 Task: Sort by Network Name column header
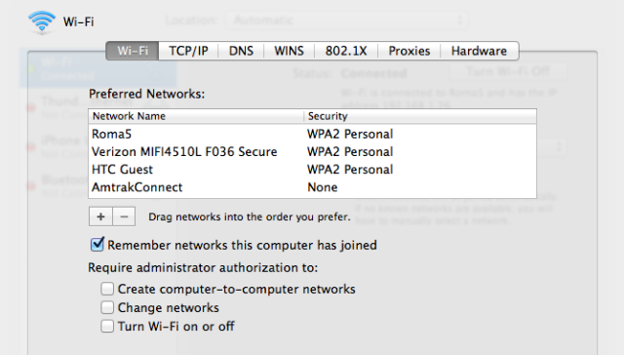[196, 116]
